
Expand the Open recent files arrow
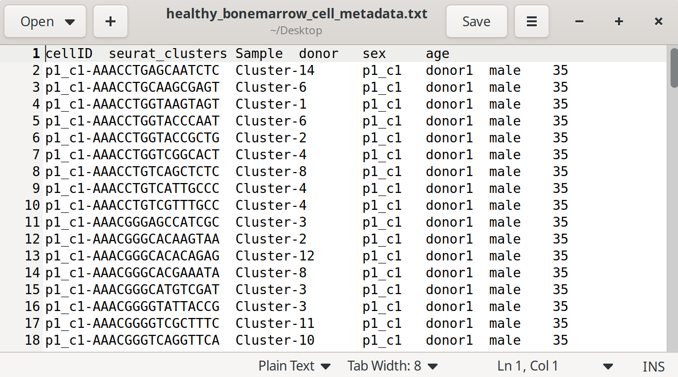(70, 22)
